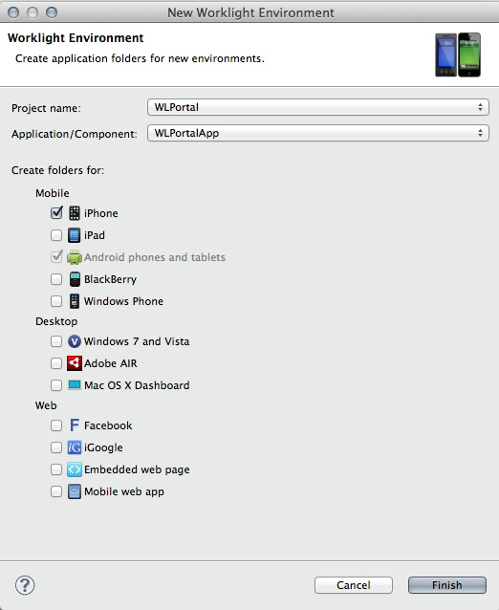Check the BlackBerry checkbox
Screen dimensions: 499x610
(56, 279)
